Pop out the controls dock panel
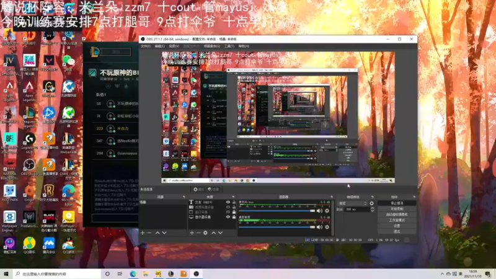496x279 pixels. 414,197
